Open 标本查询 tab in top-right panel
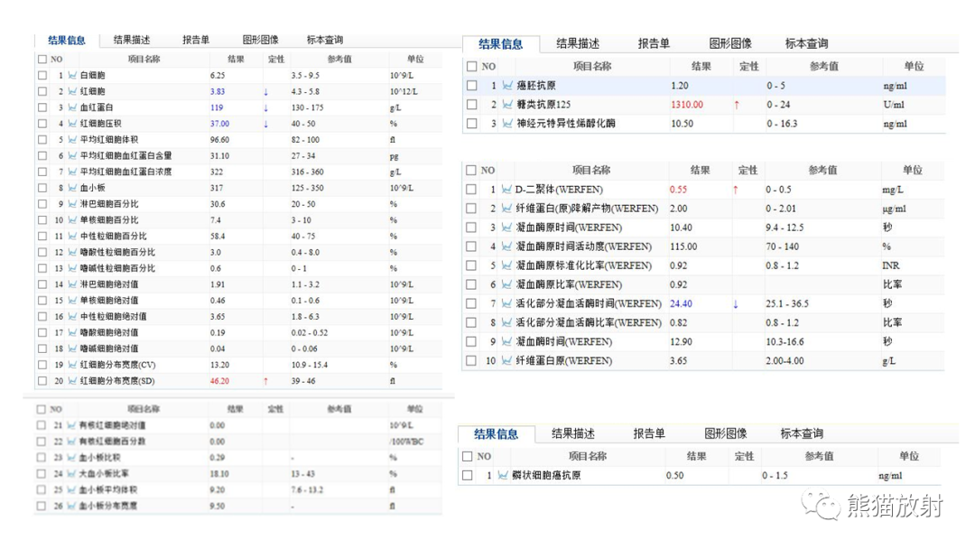 point(806,43)
